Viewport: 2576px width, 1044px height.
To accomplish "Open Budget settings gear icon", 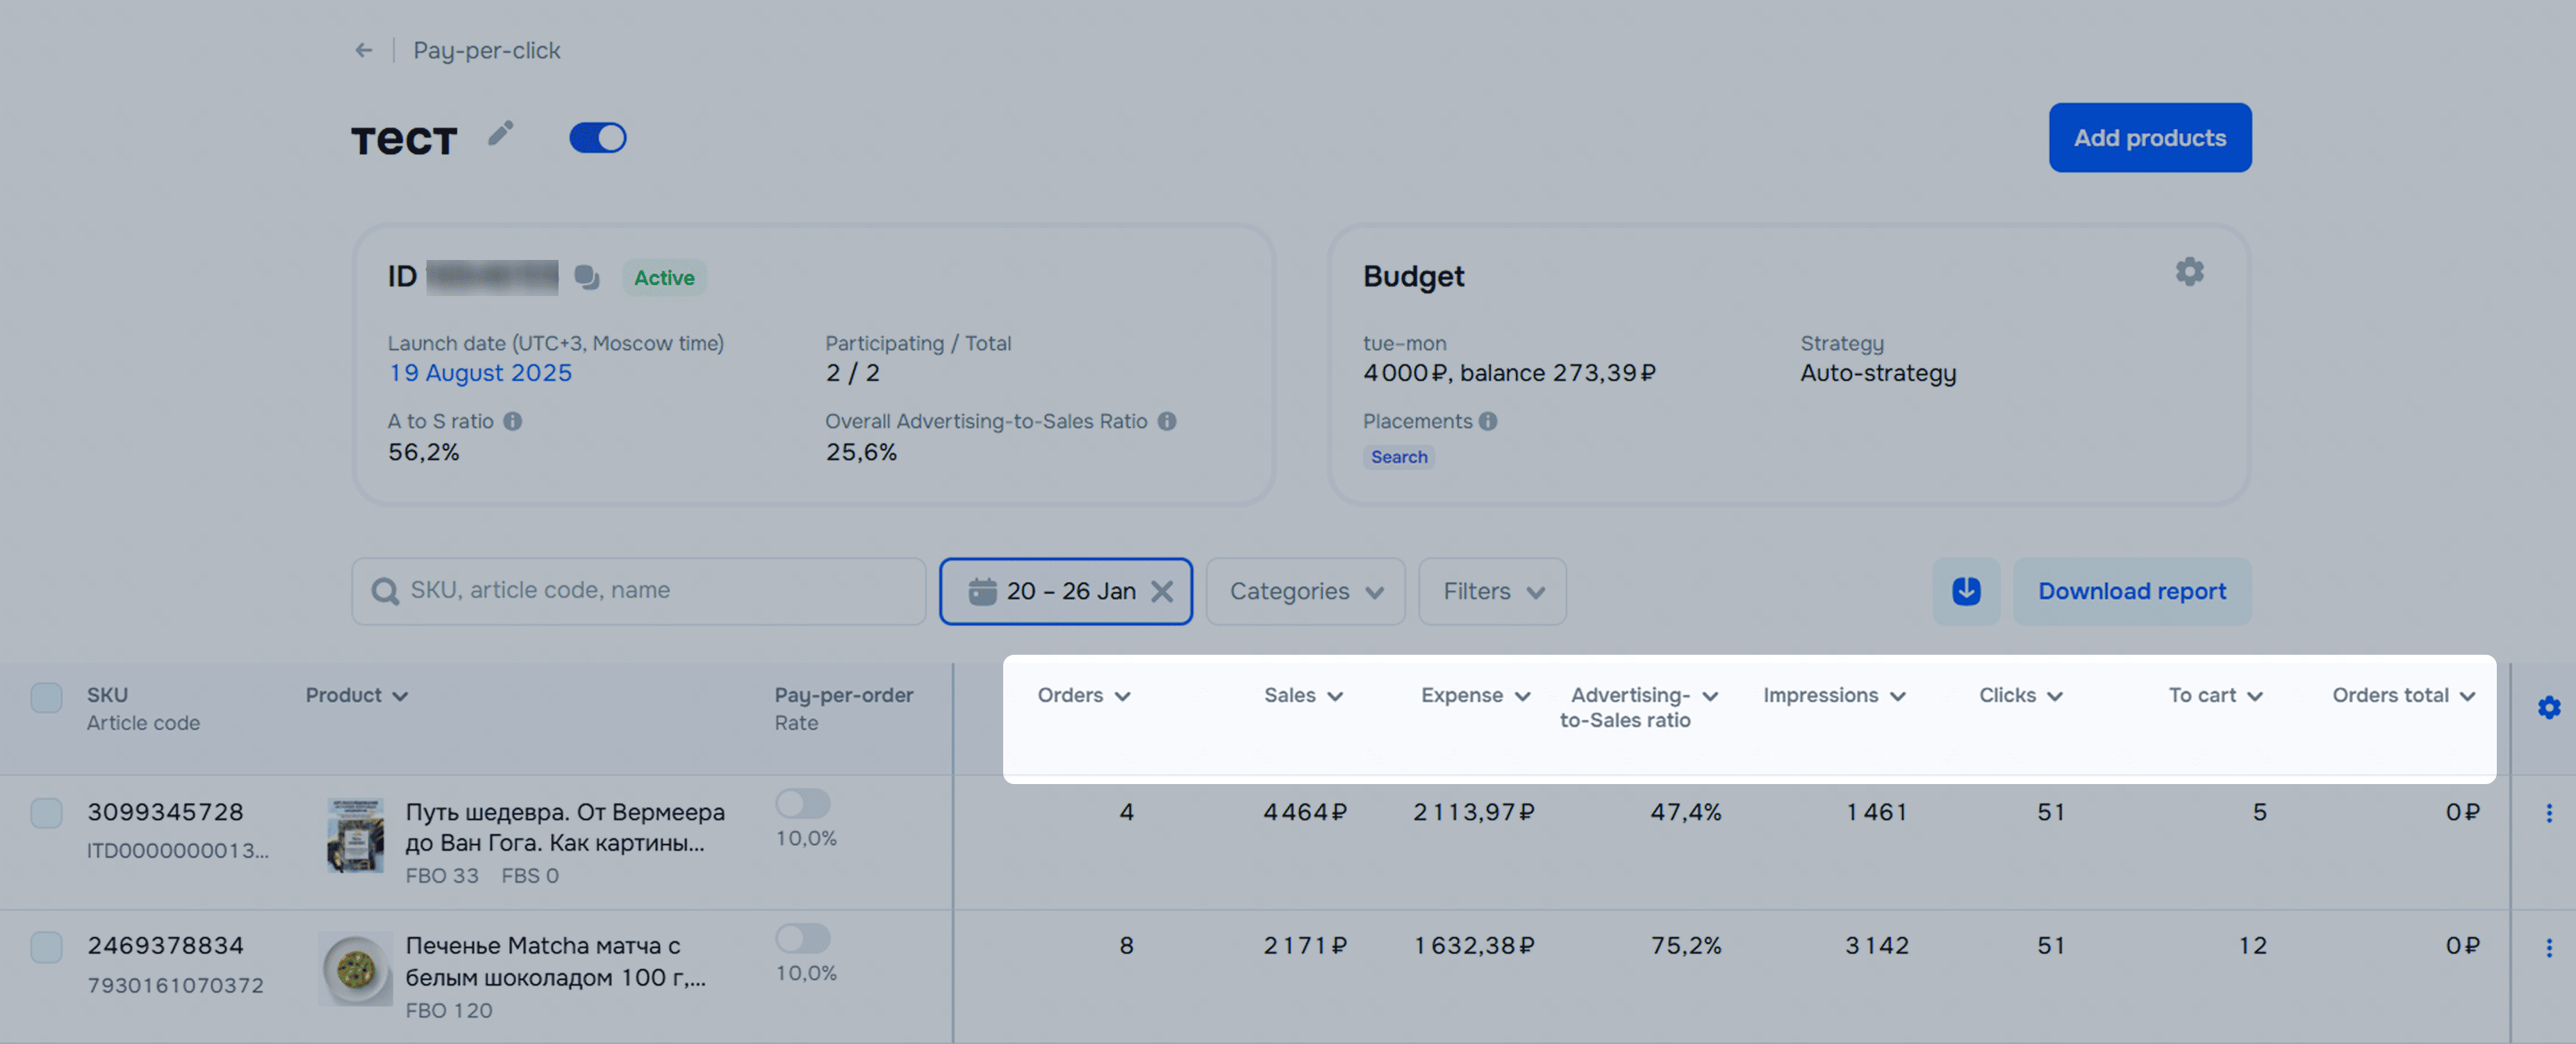I will [2189, 272].
